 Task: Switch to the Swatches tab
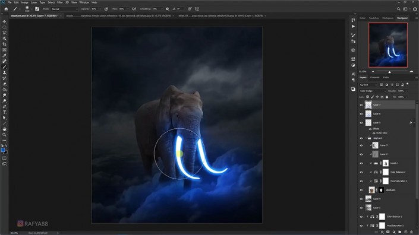click(x=374, y=18)
